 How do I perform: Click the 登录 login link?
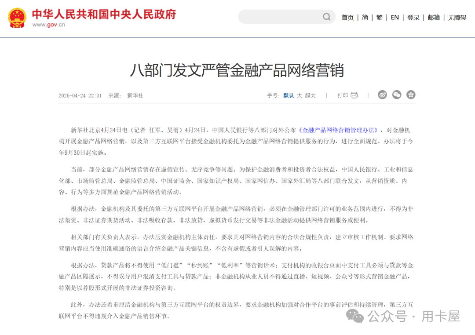[413, 17]
